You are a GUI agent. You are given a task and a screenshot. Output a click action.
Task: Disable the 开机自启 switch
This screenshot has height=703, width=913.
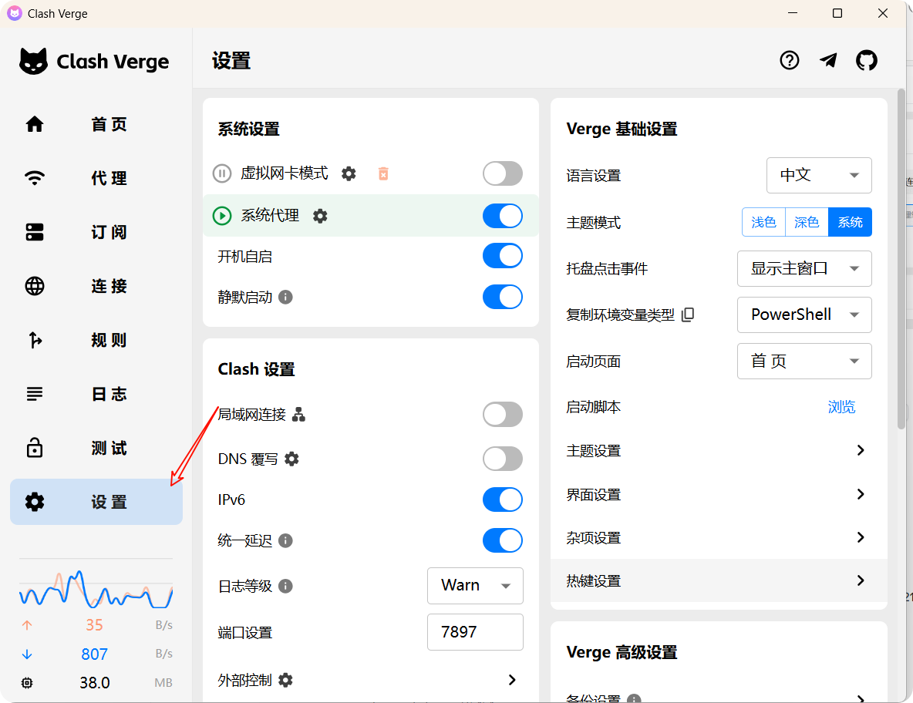coord(503,256)
